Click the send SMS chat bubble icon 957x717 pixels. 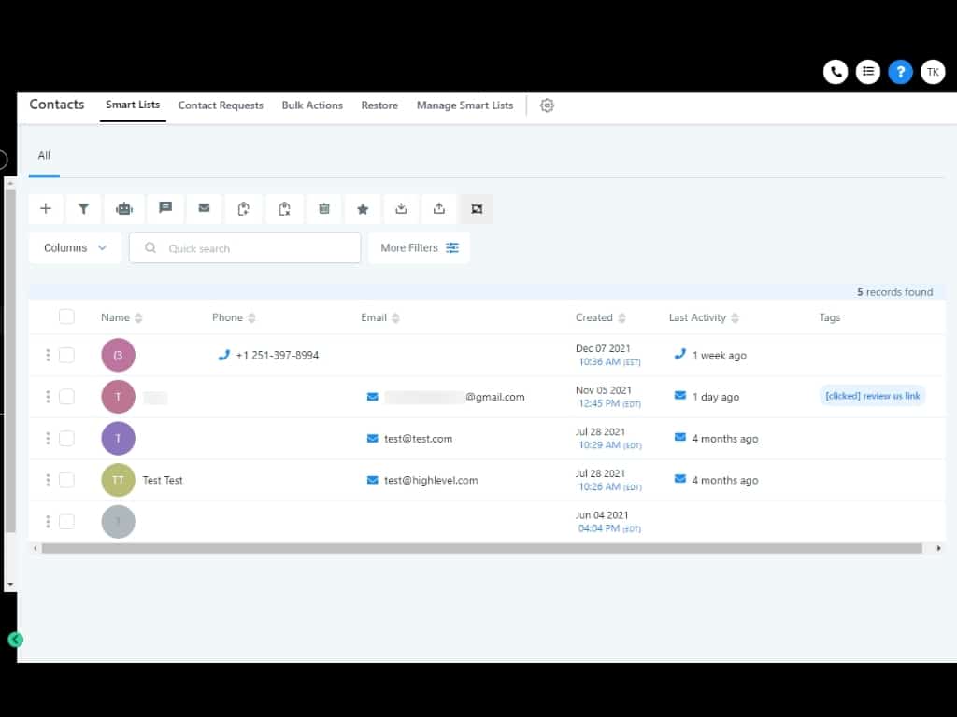click(165, 208)
